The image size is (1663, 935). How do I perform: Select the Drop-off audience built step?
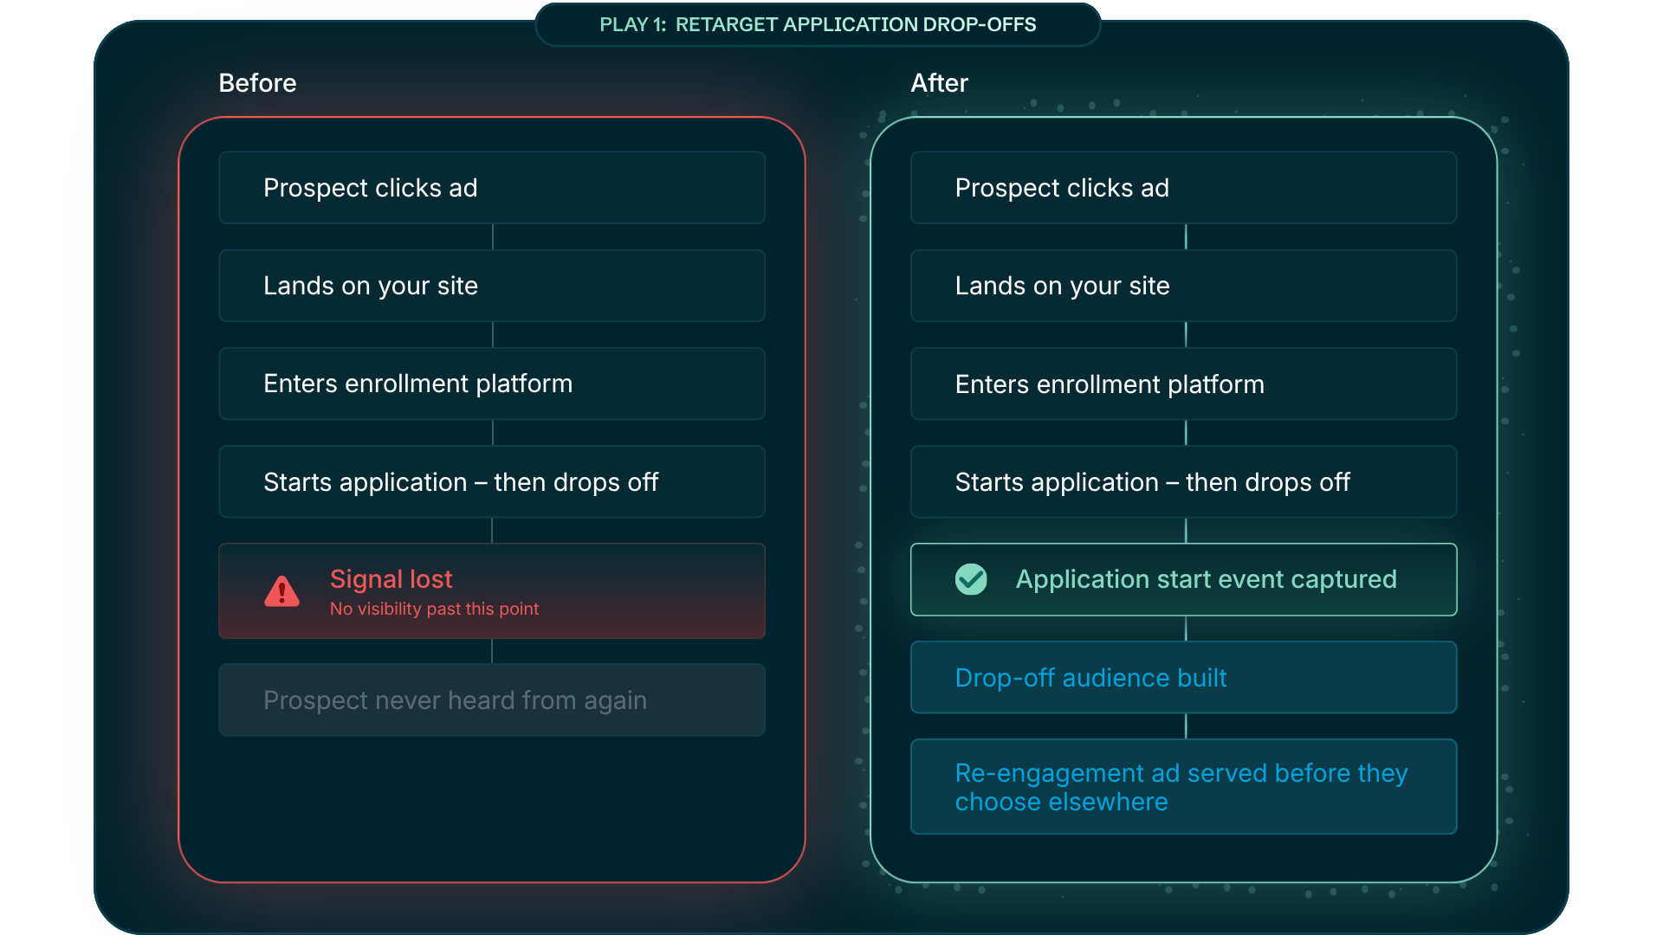[1183, 677]
